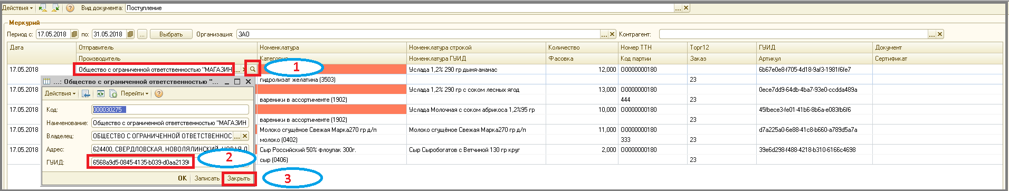Click the refresh icon in dialog toolbar
The height and width of the screenshot is (191, 1009).
click(x=100, y=93)
